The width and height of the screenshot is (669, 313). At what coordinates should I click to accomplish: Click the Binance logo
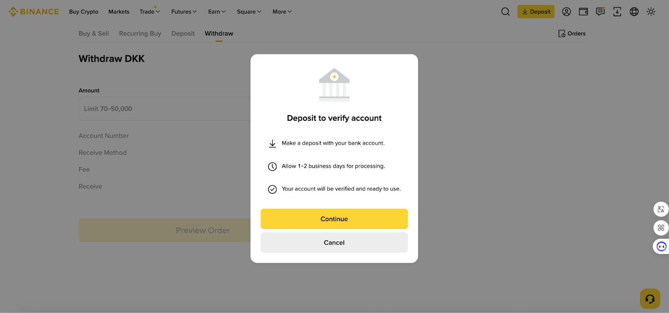click(x=33, y=11)
